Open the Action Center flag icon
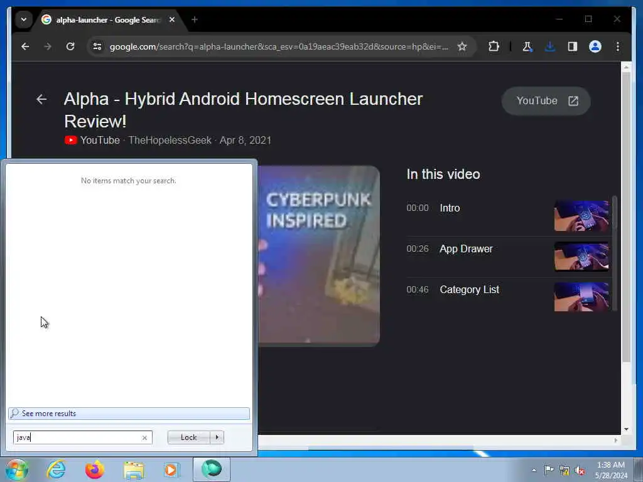The height and width of the screenshot is (482, 643). [549, 470]
